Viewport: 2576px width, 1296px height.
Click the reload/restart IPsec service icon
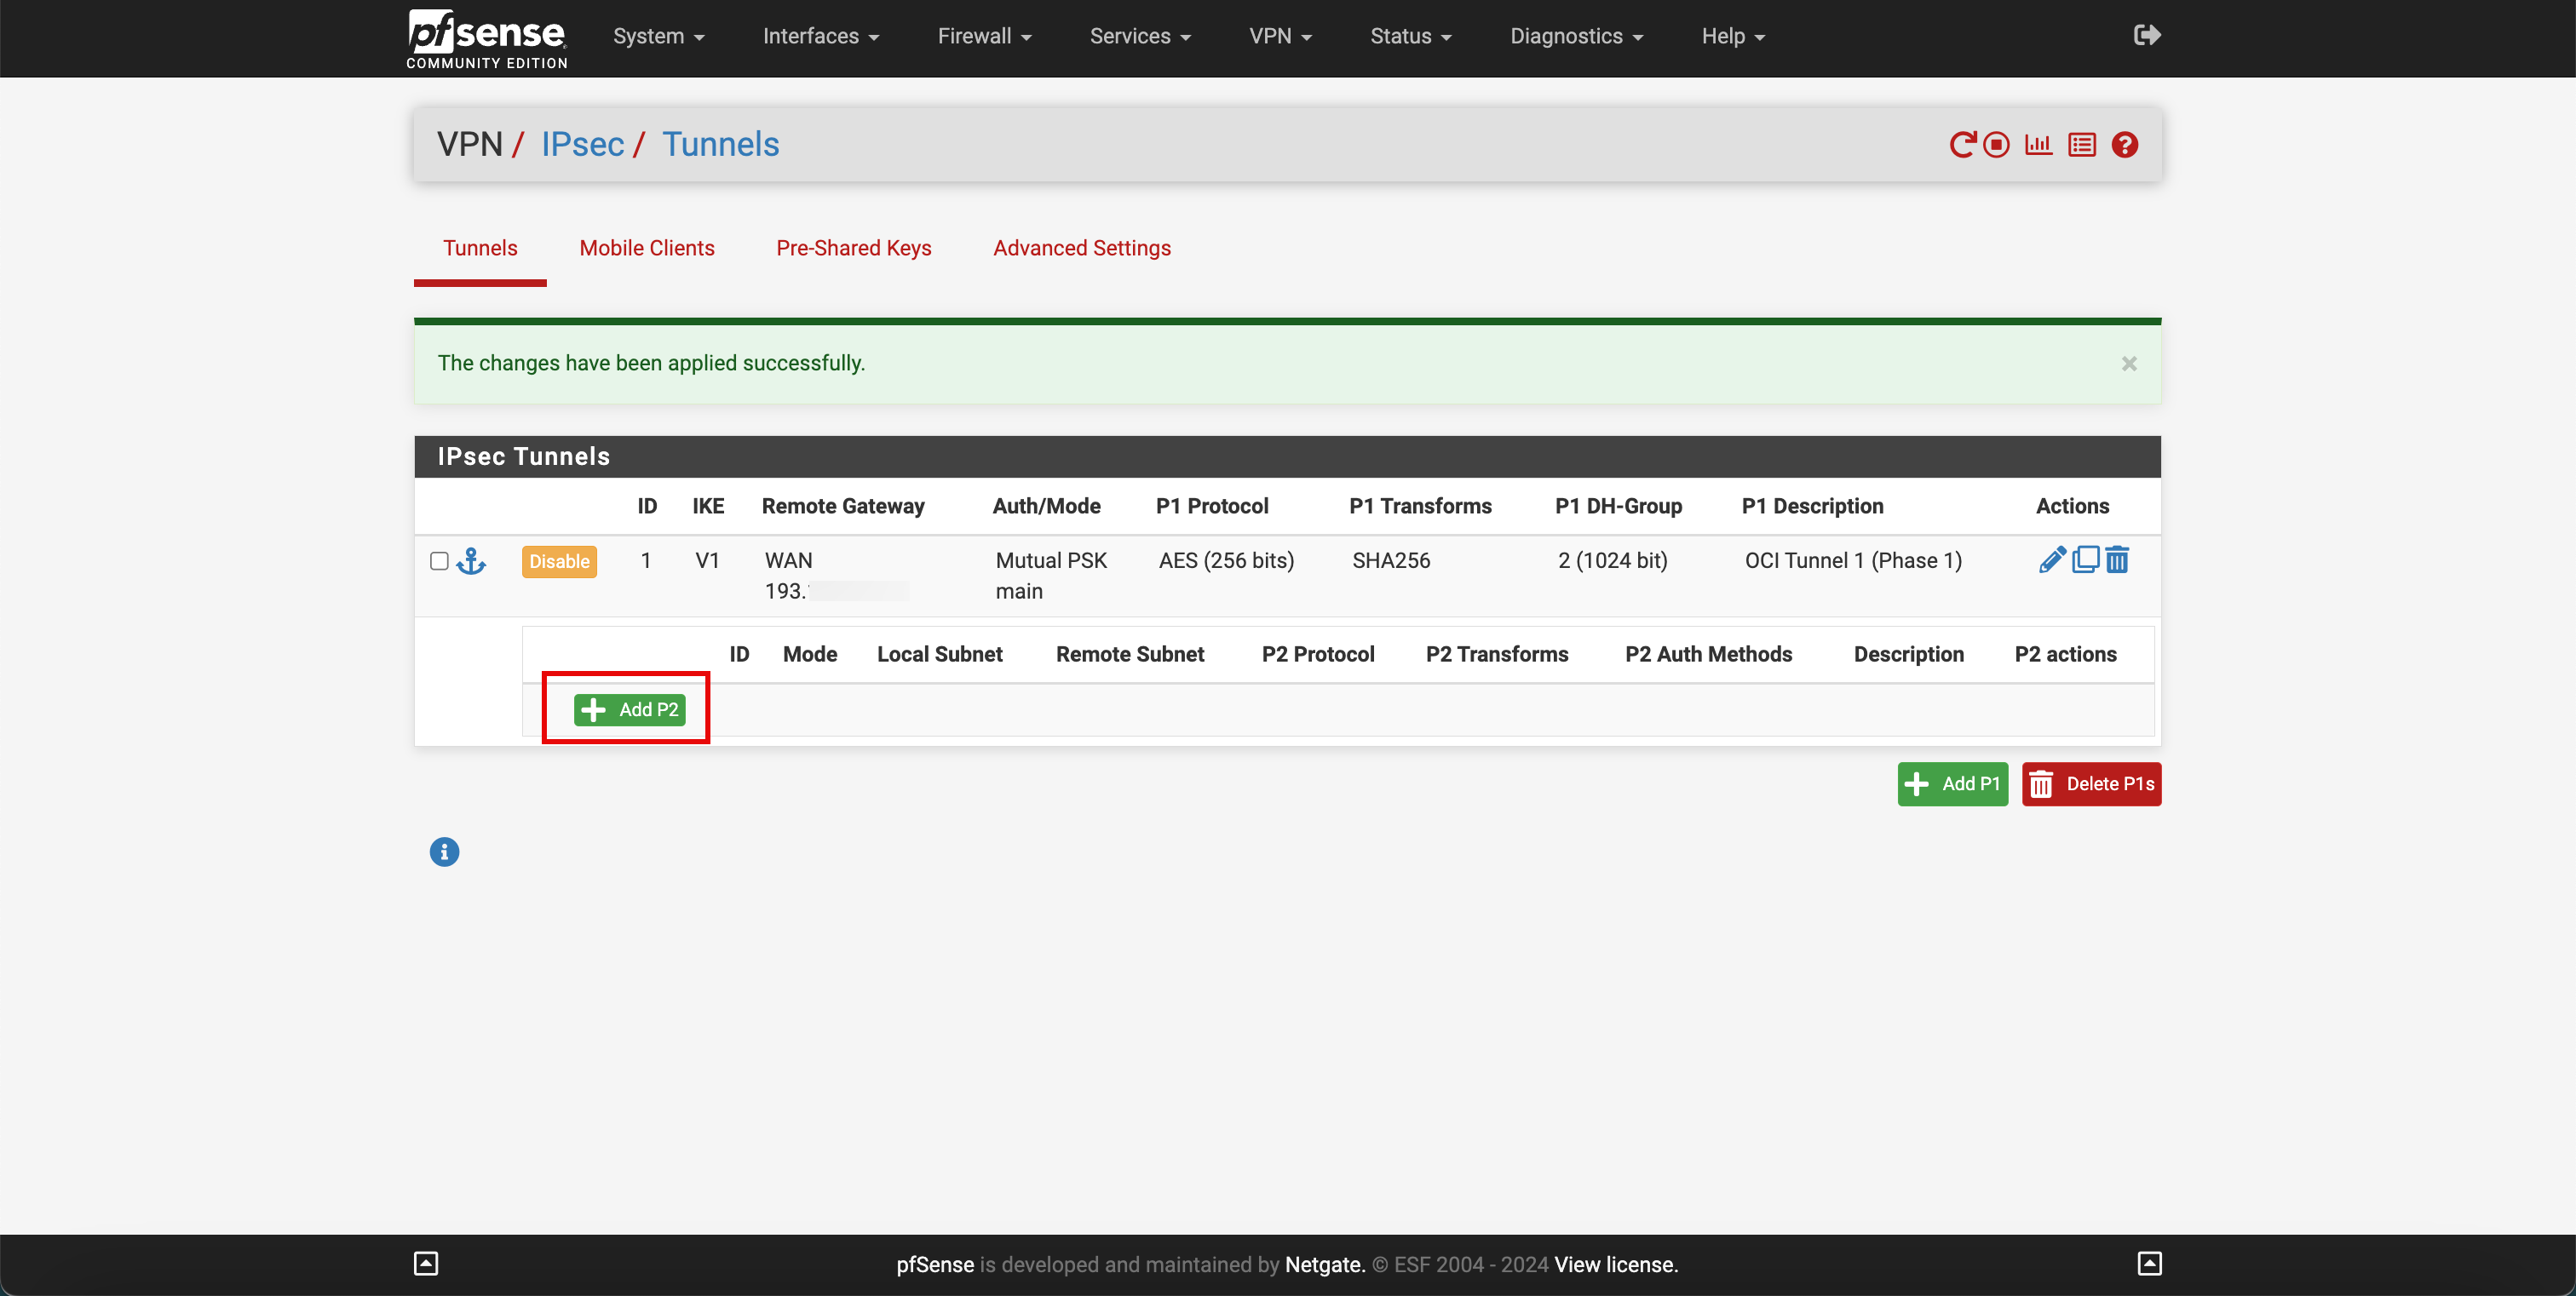click(1964, 144)
